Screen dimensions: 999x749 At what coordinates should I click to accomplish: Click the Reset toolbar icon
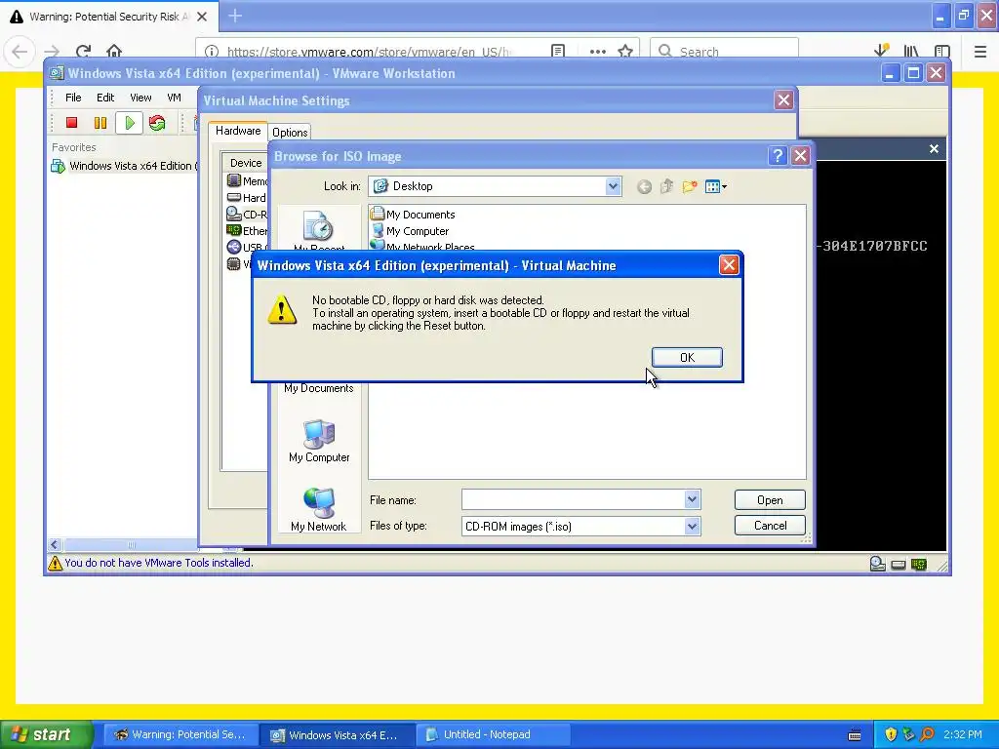click(x=157, y=122)
